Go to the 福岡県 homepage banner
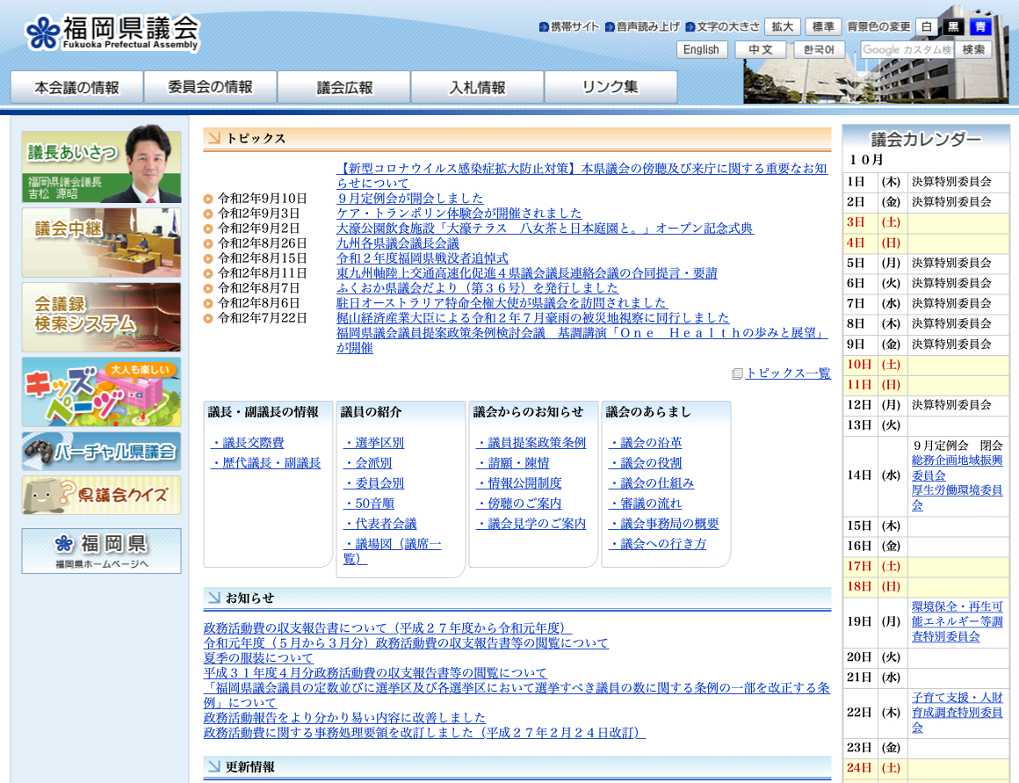This screenshot has height=783, width=1019. 101,551
